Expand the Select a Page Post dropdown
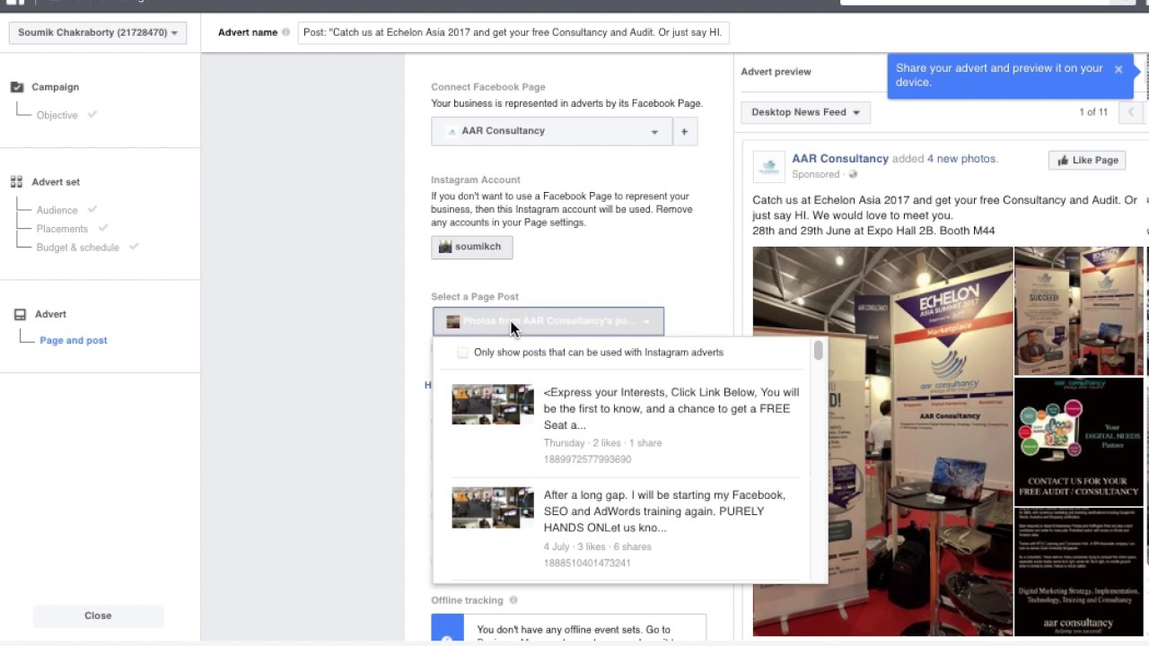The width and height of the screenshot is (1149, 646). coord(548,321)
